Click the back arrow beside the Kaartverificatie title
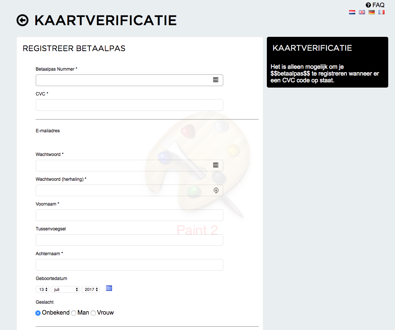Image resolution: width=395 pixels, height=330 pixels. pos(23,20)
